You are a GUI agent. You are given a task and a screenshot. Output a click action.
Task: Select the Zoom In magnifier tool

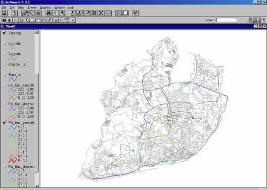coord(27,20)
